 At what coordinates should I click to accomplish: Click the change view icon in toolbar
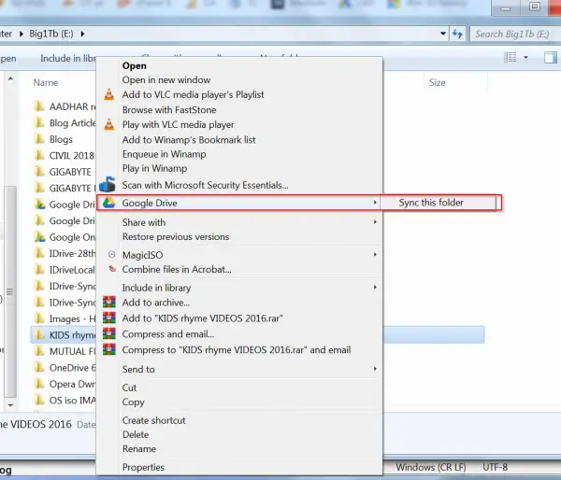pos(511,57)
